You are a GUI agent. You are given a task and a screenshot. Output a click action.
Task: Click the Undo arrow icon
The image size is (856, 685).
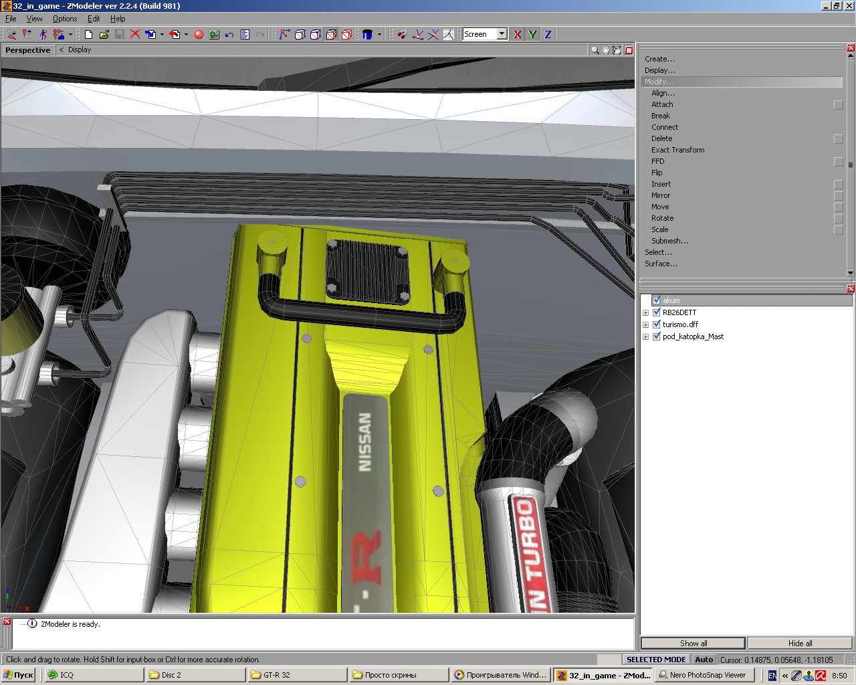[x=229, y=34]
